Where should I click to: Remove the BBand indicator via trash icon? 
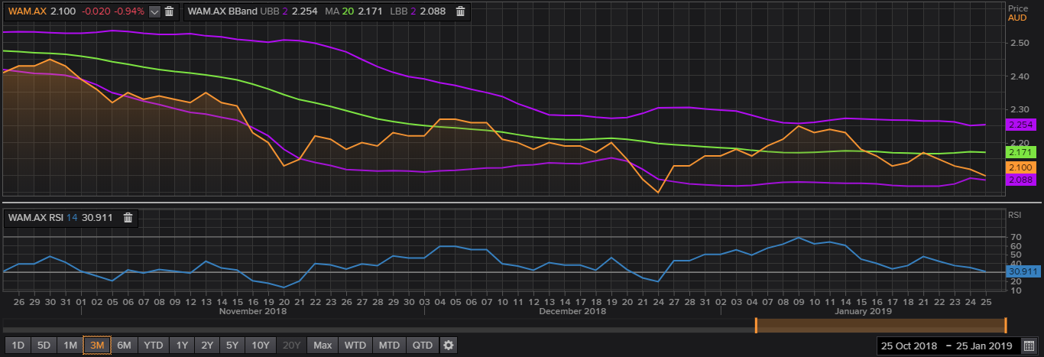pyautogui.click(x=460, y=11)
